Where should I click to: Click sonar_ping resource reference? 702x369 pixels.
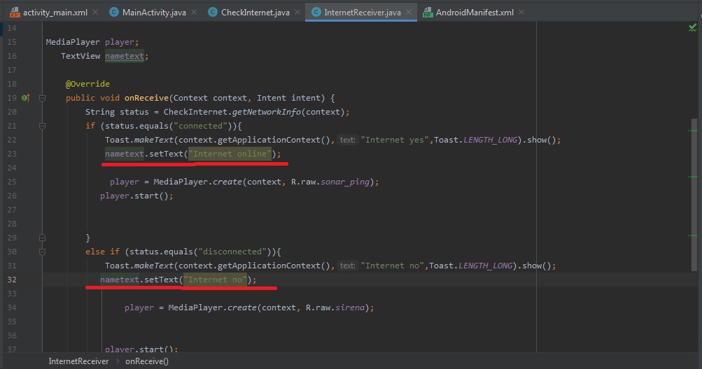pyautogui.click(x=345, y=182)
